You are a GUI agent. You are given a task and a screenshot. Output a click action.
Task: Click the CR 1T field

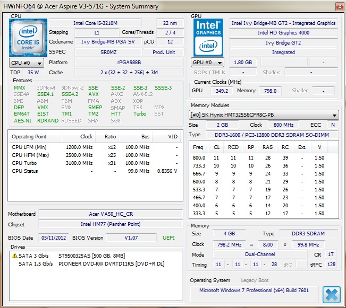coord(331,254)
